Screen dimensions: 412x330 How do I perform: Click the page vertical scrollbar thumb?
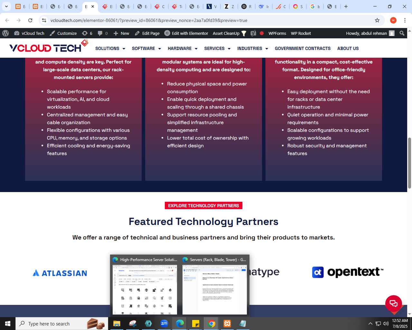(409, 163)
